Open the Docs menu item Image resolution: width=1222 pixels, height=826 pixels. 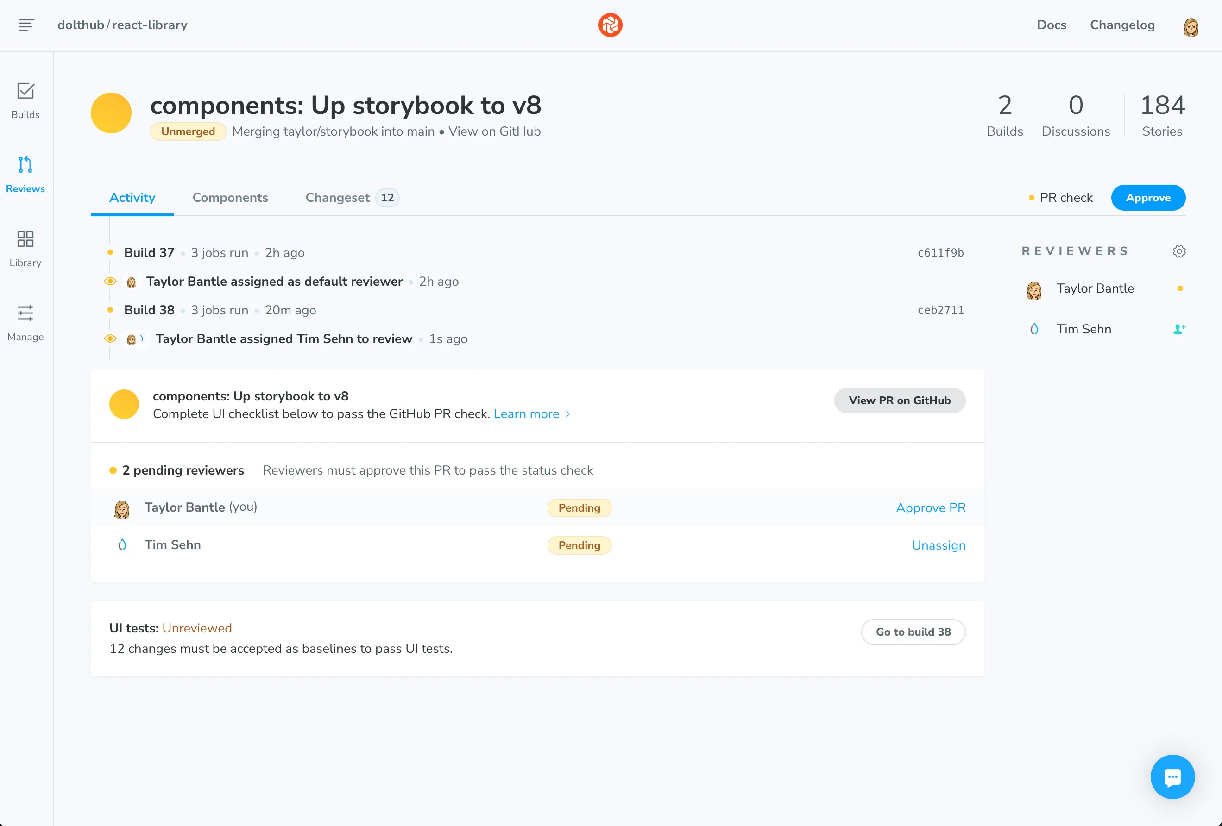point(1051,25)
